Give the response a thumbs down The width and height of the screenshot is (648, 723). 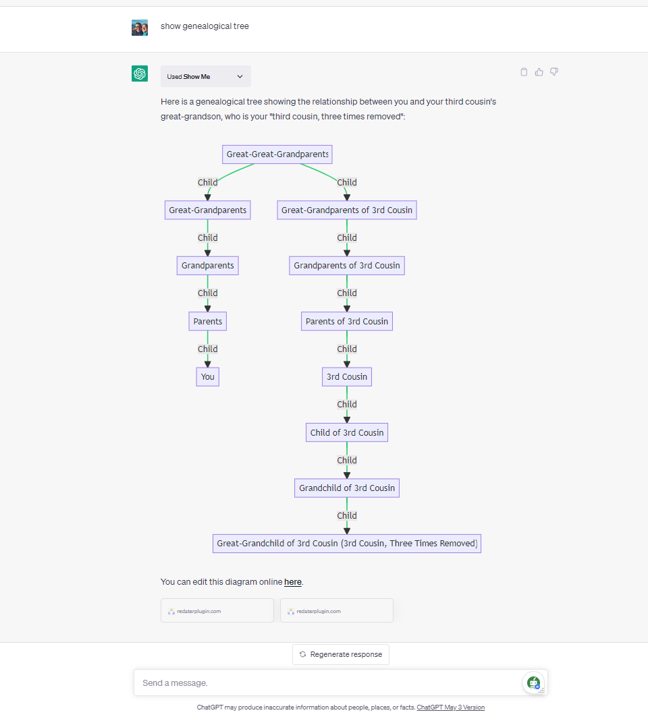(553, 71)
